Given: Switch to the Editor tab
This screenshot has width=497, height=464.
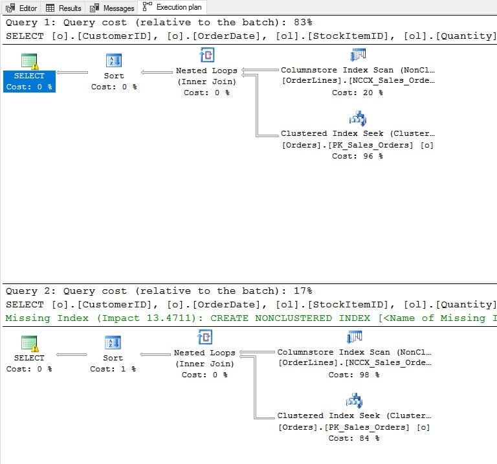Looking at the screenshot, I should coord(21,8).
